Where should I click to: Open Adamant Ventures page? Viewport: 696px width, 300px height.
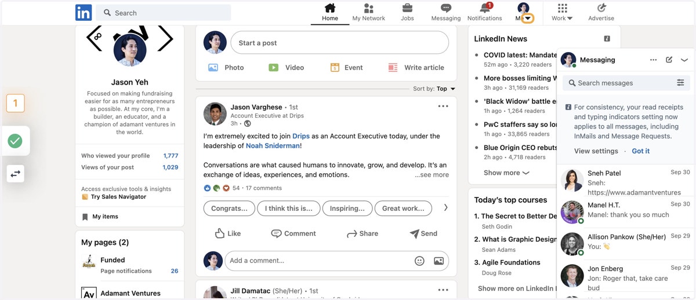tap(130, 294)
